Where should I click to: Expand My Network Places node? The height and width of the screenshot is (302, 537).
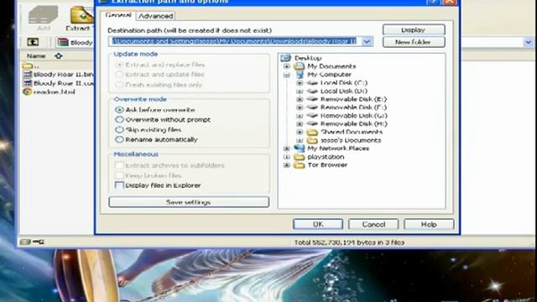click(287, 148)
